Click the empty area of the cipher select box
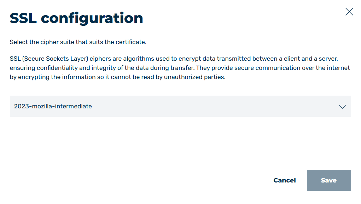This screenshot has height=204, width=361. [x=214, y=106]
